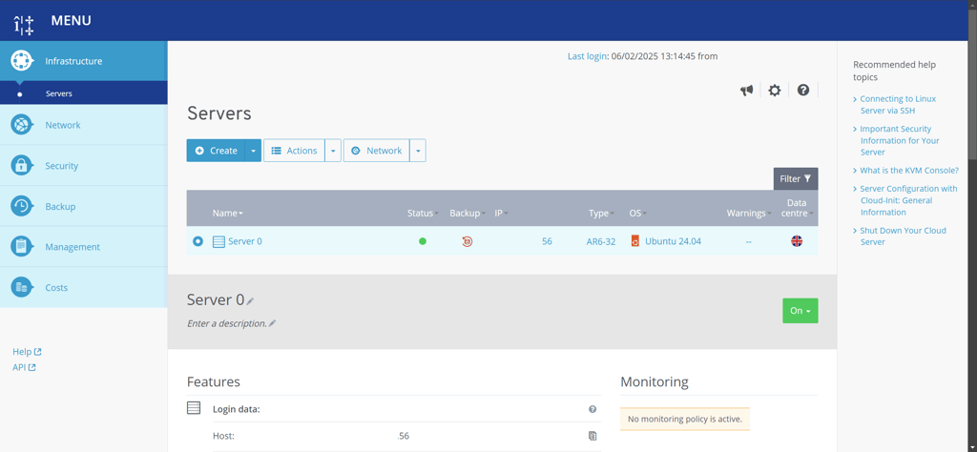Open the Management menu section
The width and height of the screenshot is (977, 452).
[x=84, y=247]
